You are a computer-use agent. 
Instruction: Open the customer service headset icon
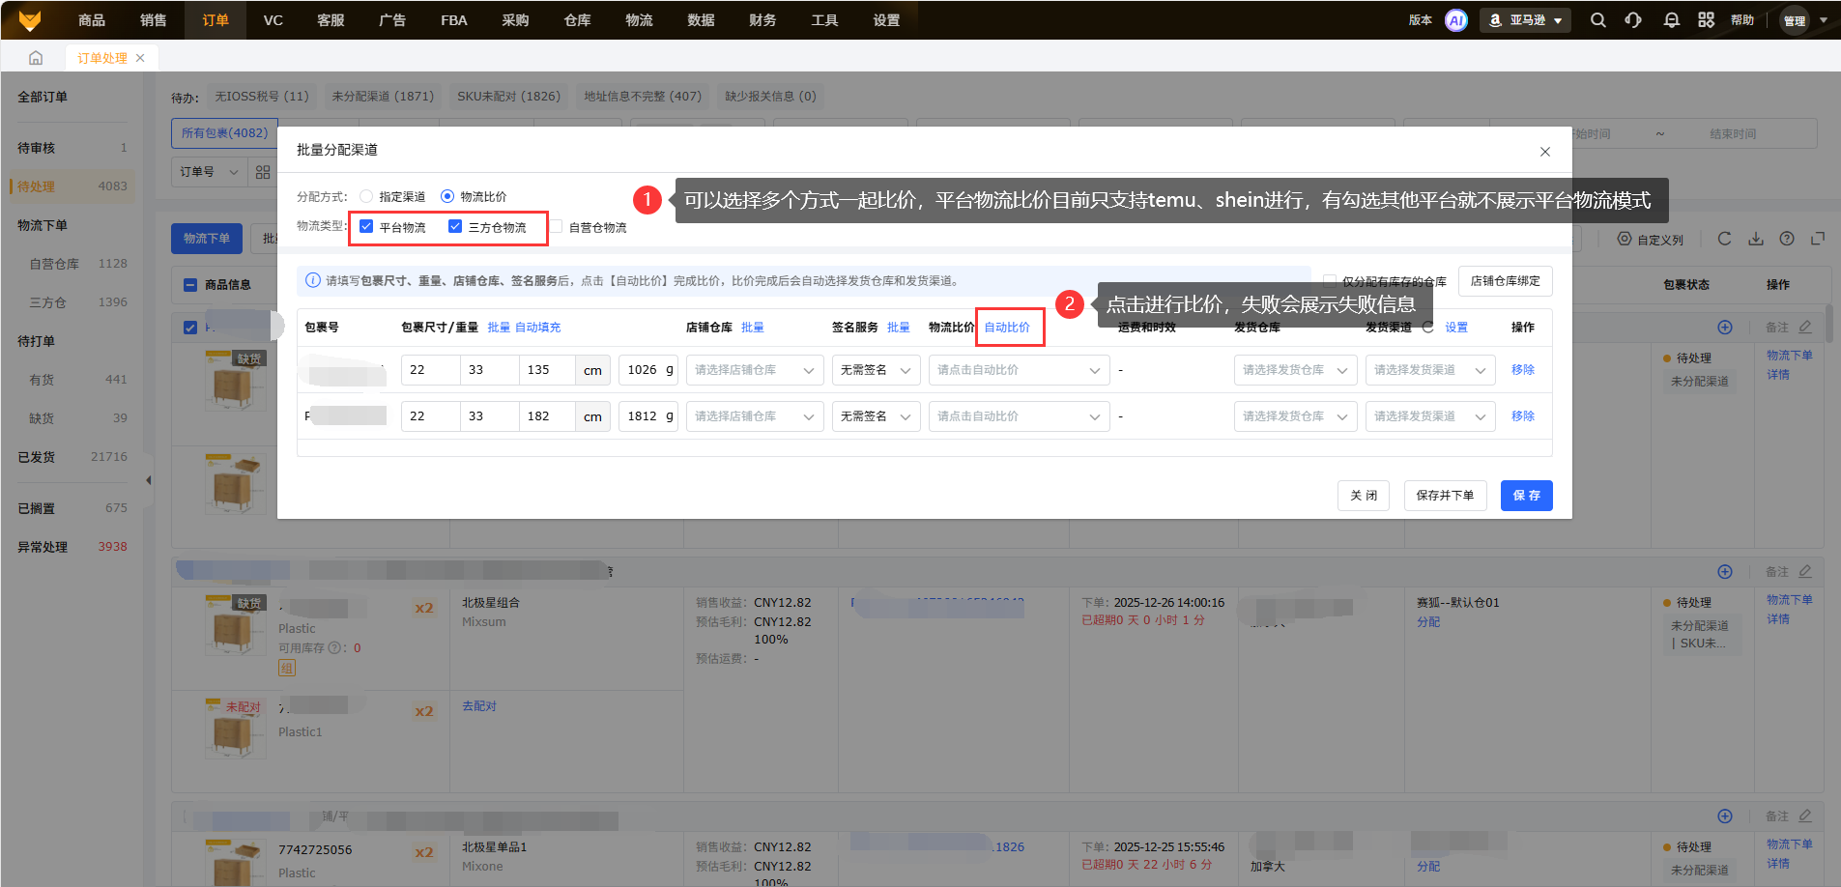point(1633,20)
